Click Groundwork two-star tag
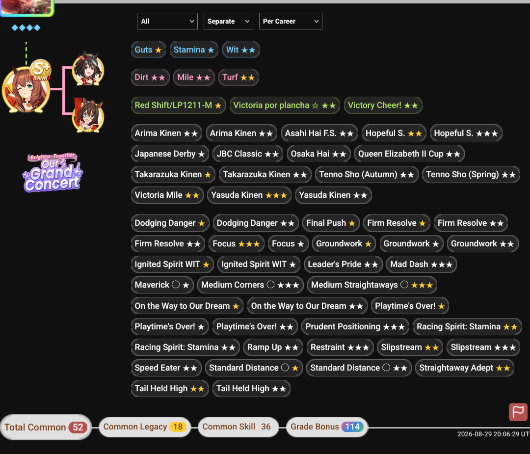Image resolution: width=530 pixels, height=454 pixels. 483,244
